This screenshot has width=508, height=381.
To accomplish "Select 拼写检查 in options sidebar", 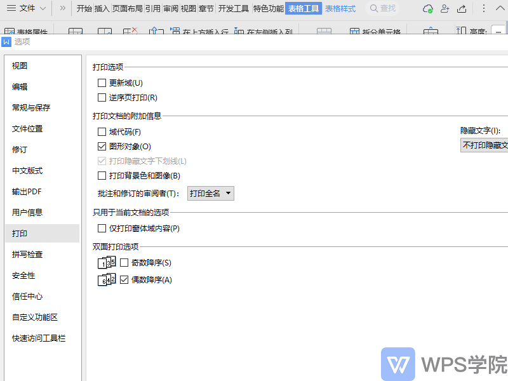I will tap(42, 255).
